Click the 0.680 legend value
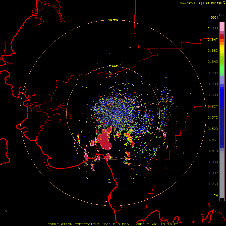This screenshot has width=226, height=226. [213, 95]
